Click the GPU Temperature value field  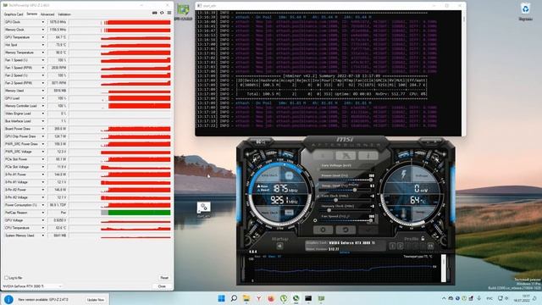point(58,37)
